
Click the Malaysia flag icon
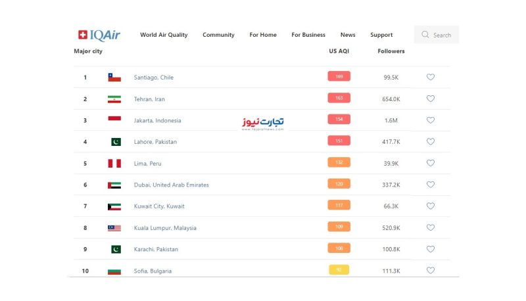click(114, 228)
